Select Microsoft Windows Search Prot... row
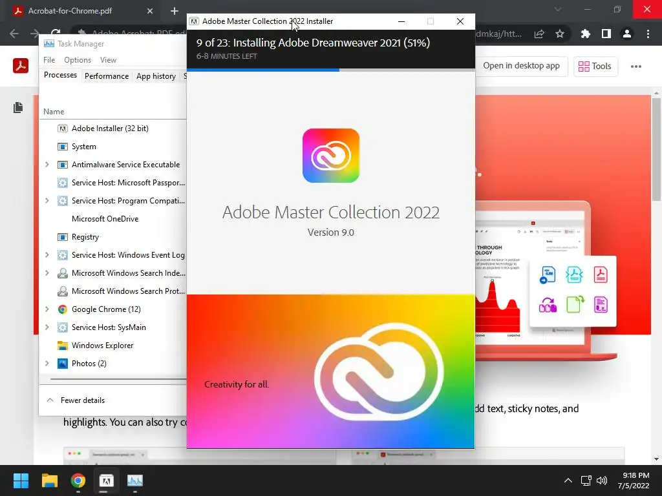Screen dimensions: 662x496 [x=112, y=291]
